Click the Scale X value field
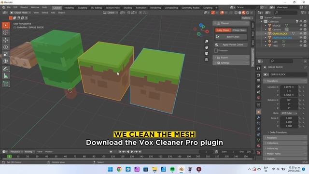Viewport: 309px width, 174px height. coord(289,118)
